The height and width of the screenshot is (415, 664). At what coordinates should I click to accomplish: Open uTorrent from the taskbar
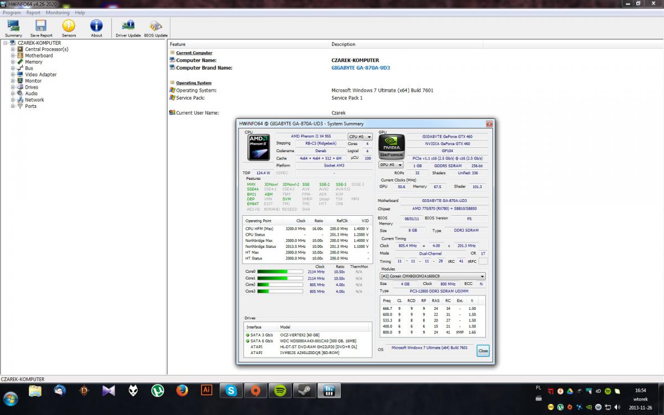click(x=158, y=391)
